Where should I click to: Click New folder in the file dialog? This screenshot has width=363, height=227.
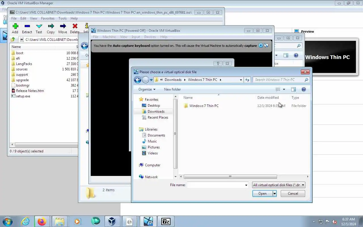pos(172,89)
